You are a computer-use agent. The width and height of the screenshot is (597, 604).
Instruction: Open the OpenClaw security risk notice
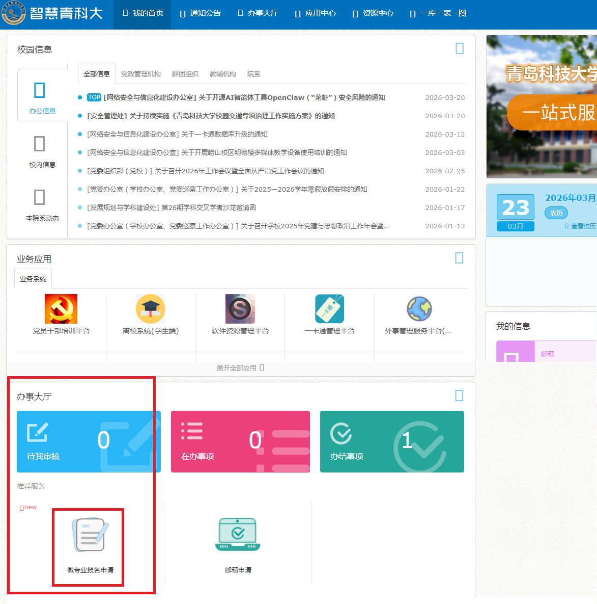pyautogui.click(x=244, y=97)
